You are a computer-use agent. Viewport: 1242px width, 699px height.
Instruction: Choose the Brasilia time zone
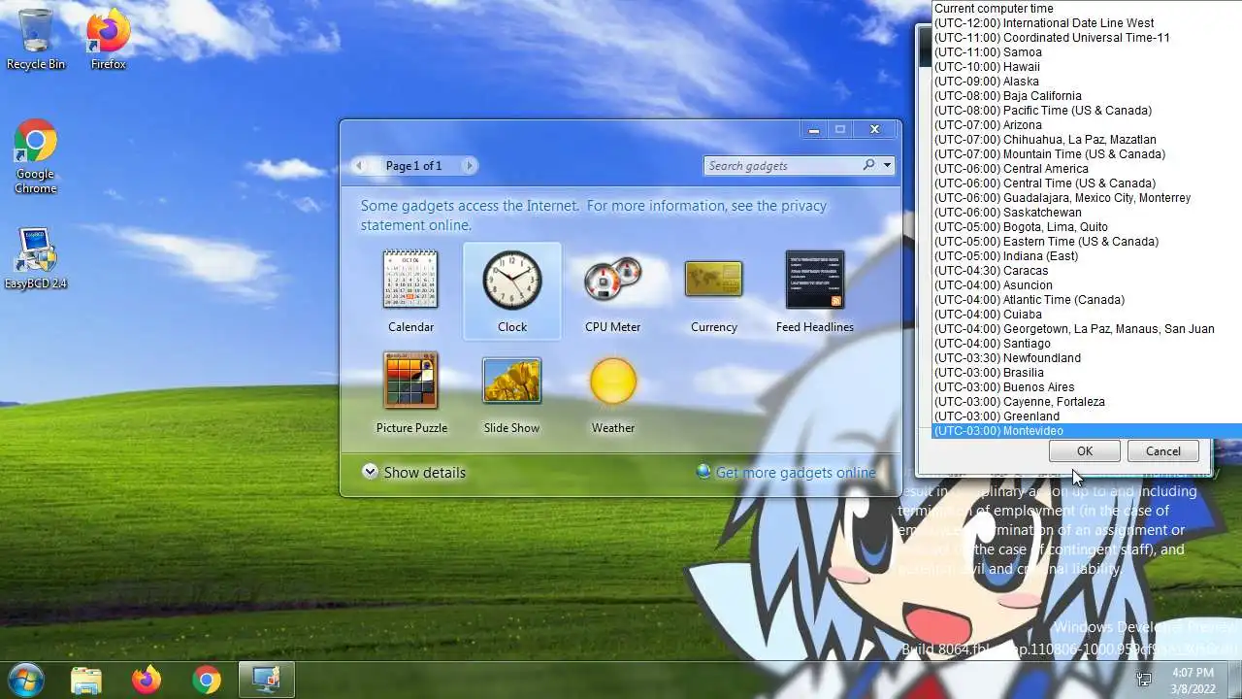pos(1087,373)
